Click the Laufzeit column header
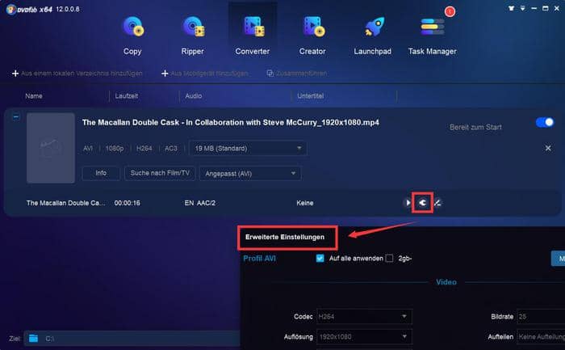This screenshot has width=565, height=350. [x=127, y=96]
